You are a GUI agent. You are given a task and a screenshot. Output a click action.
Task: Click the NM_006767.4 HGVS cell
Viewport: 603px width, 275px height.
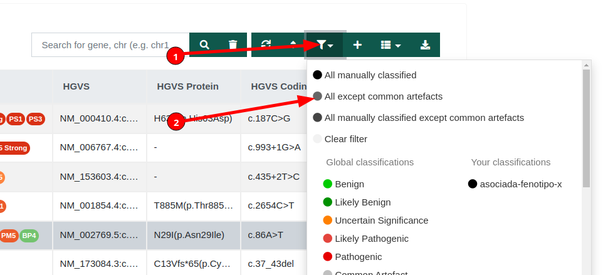tap(99, 147)
